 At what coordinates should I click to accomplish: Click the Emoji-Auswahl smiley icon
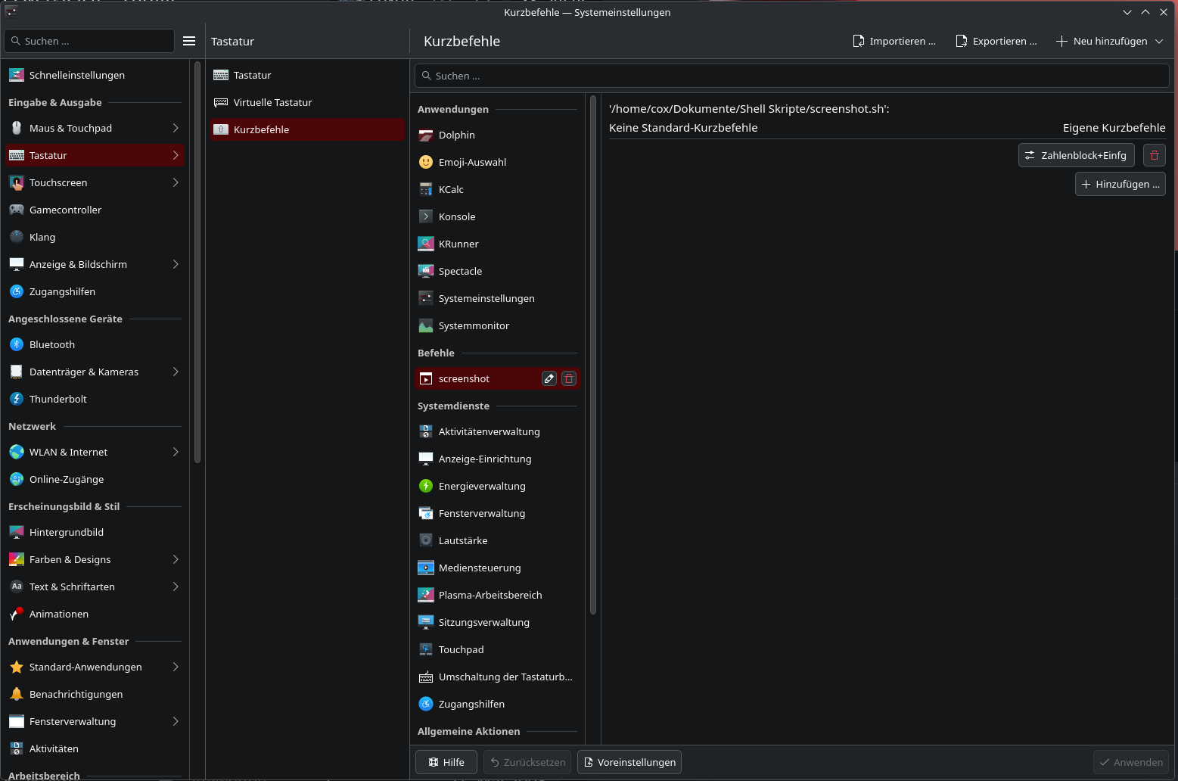(426, 162)
